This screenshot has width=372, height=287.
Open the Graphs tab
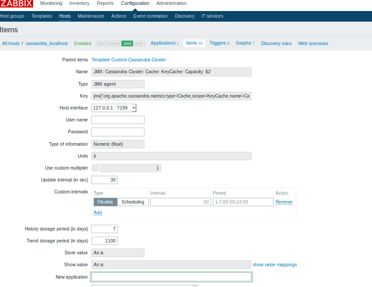(x=245, y=43)
